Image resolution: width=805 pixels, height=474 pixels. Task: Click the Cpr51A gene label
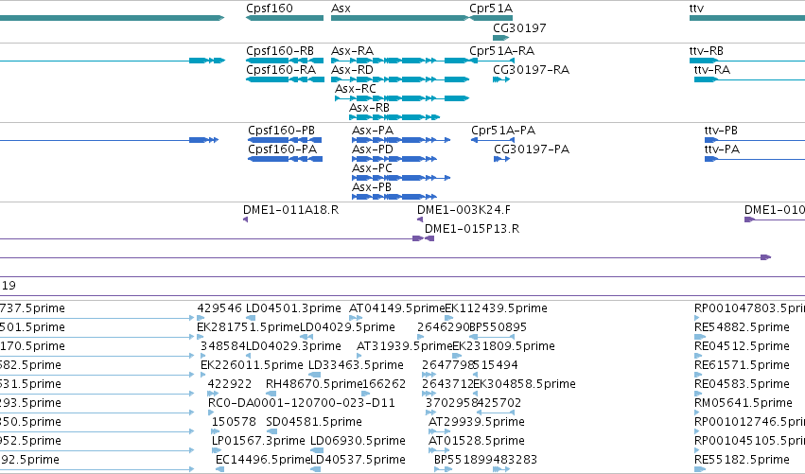pos(491,9)
